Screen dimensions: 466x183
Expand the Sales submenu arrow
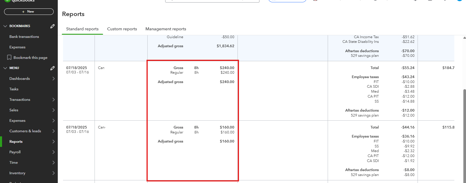point(54,110)
